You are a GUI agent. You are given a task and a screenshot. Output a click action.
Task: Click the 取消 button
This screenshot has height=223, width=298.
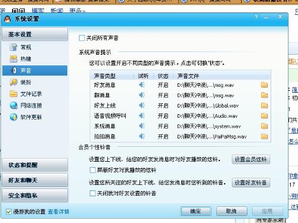[231, 211]
